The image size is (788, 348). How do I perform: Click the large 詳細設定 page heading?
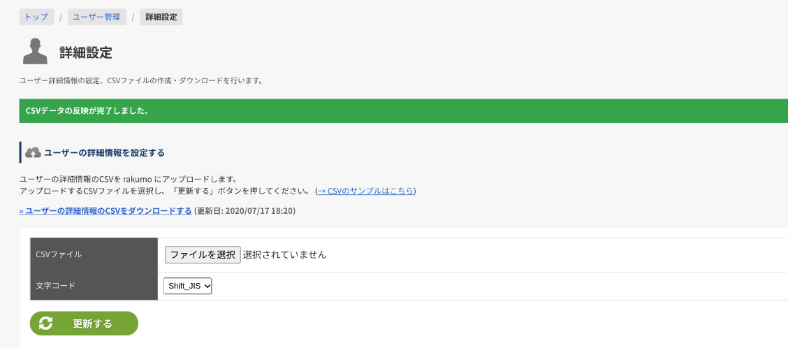[x=86, y=52]
